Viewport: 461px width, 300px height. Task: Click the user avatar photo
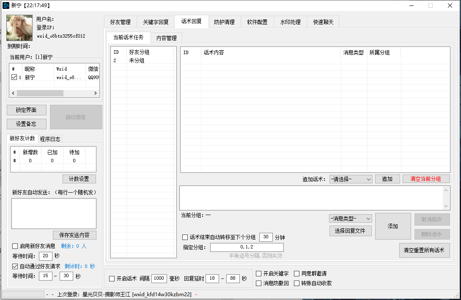click(19, 28)
